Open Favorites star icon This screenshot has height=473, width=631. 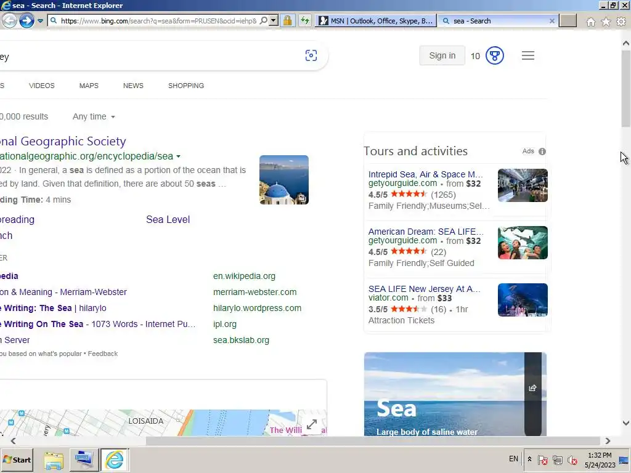coord(606,22)
